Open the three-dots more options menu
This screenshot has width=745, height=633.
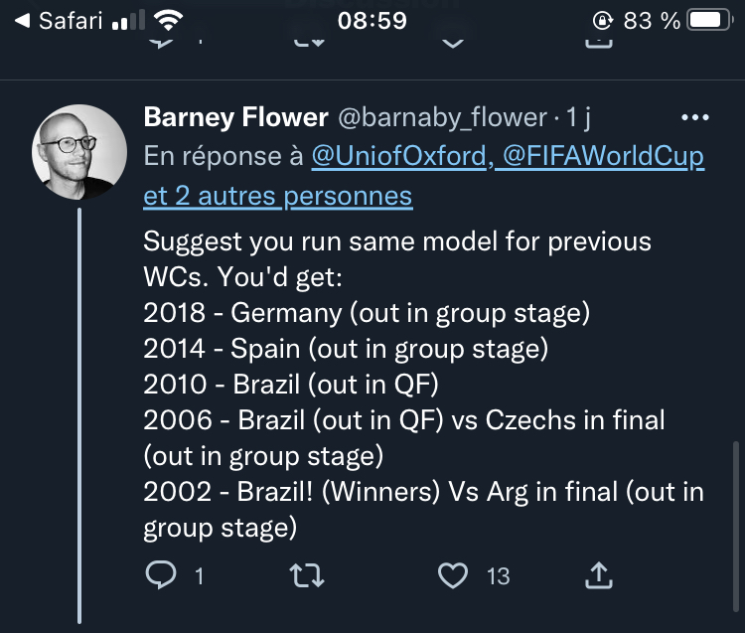695,117
